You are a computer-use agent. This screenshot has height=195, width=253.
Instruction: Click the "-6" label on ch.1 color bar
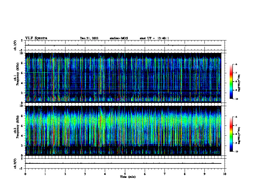[x=235, y=64]
